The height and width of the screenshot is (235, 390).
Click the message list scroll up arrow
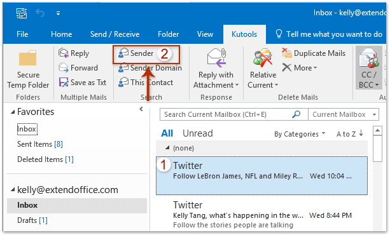tap(377, 130)
